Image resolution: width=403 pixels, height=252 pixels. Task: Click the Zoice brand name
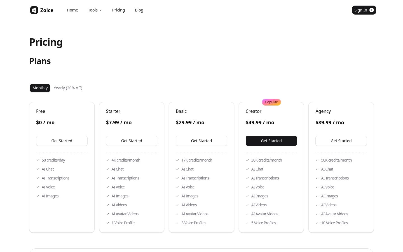coord(47,10)
